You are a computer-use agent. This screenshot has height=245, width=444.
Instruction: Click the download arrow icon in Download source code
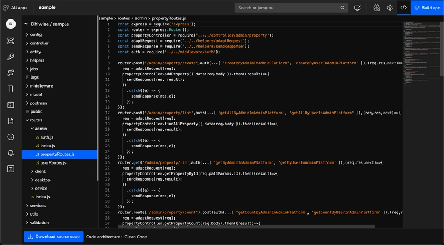point(31,237)
